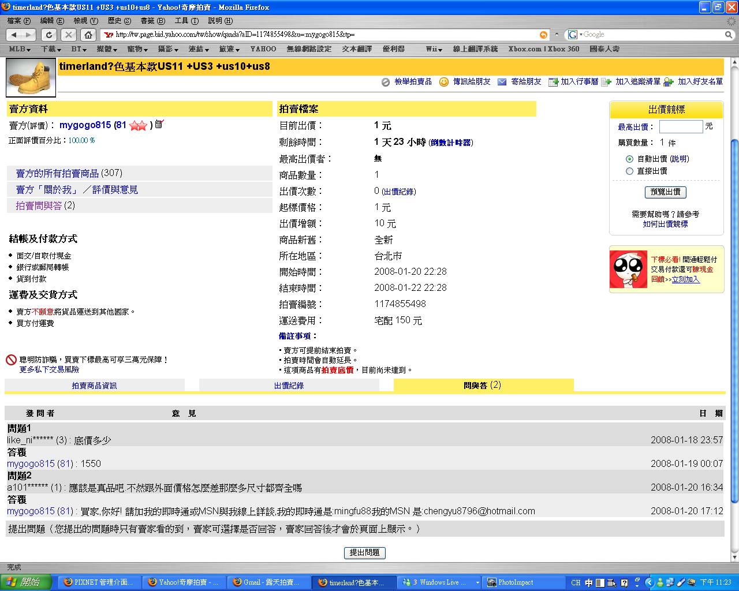The width and height of the screenshot is (739, 591).
Task: Click the Google search magnifier icon
Action: tap(728, 35)
